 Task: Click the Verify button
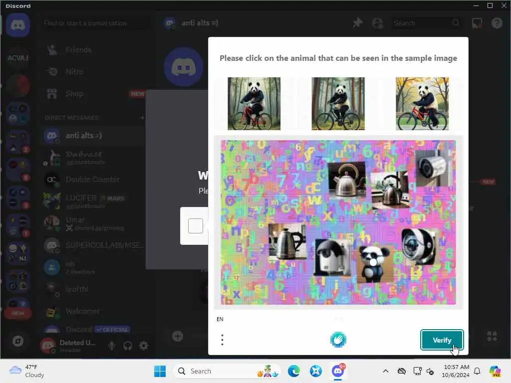pos(442,340)
